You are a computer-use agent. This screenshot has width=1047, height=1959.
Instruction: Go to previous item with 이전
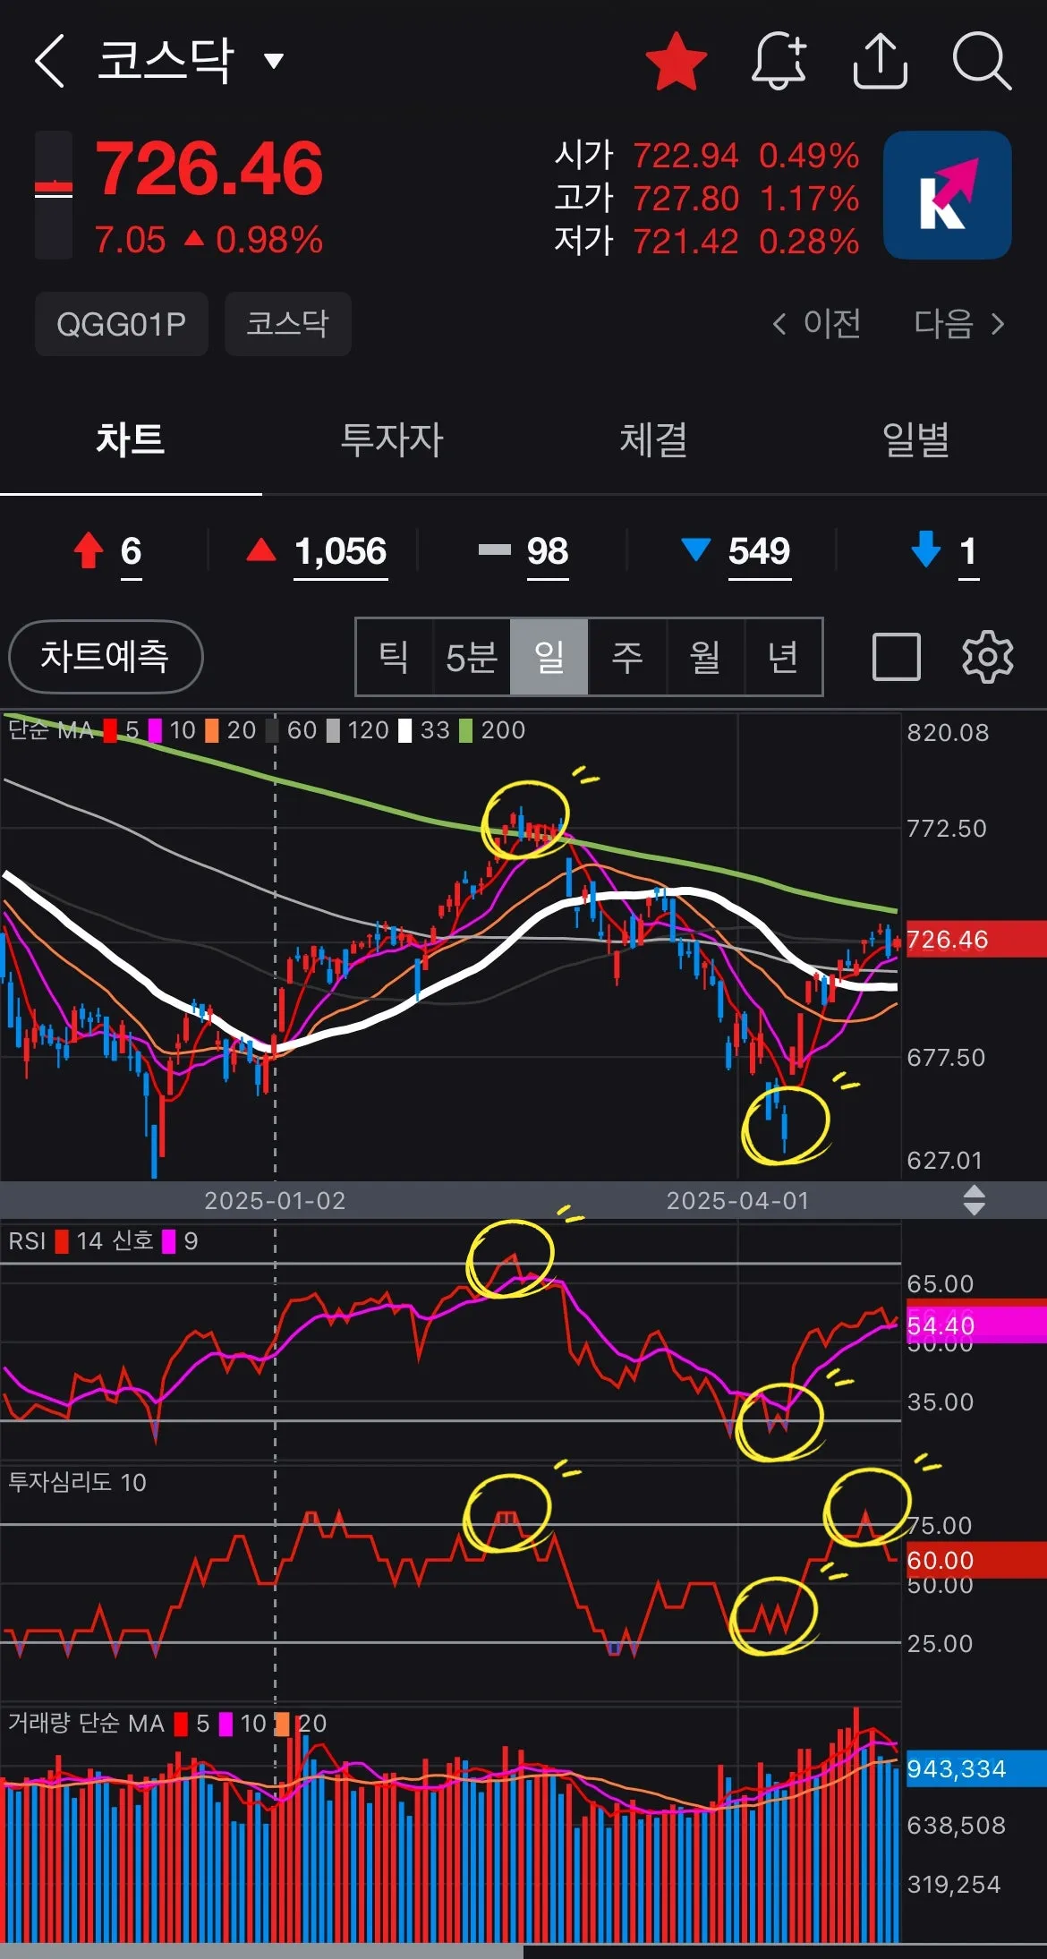816,323
